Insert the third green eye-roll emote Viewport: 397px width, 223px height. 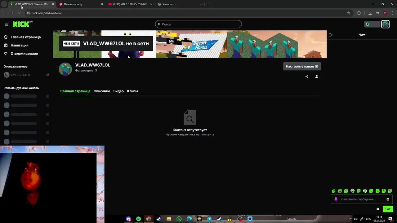[x=346, y=191]
